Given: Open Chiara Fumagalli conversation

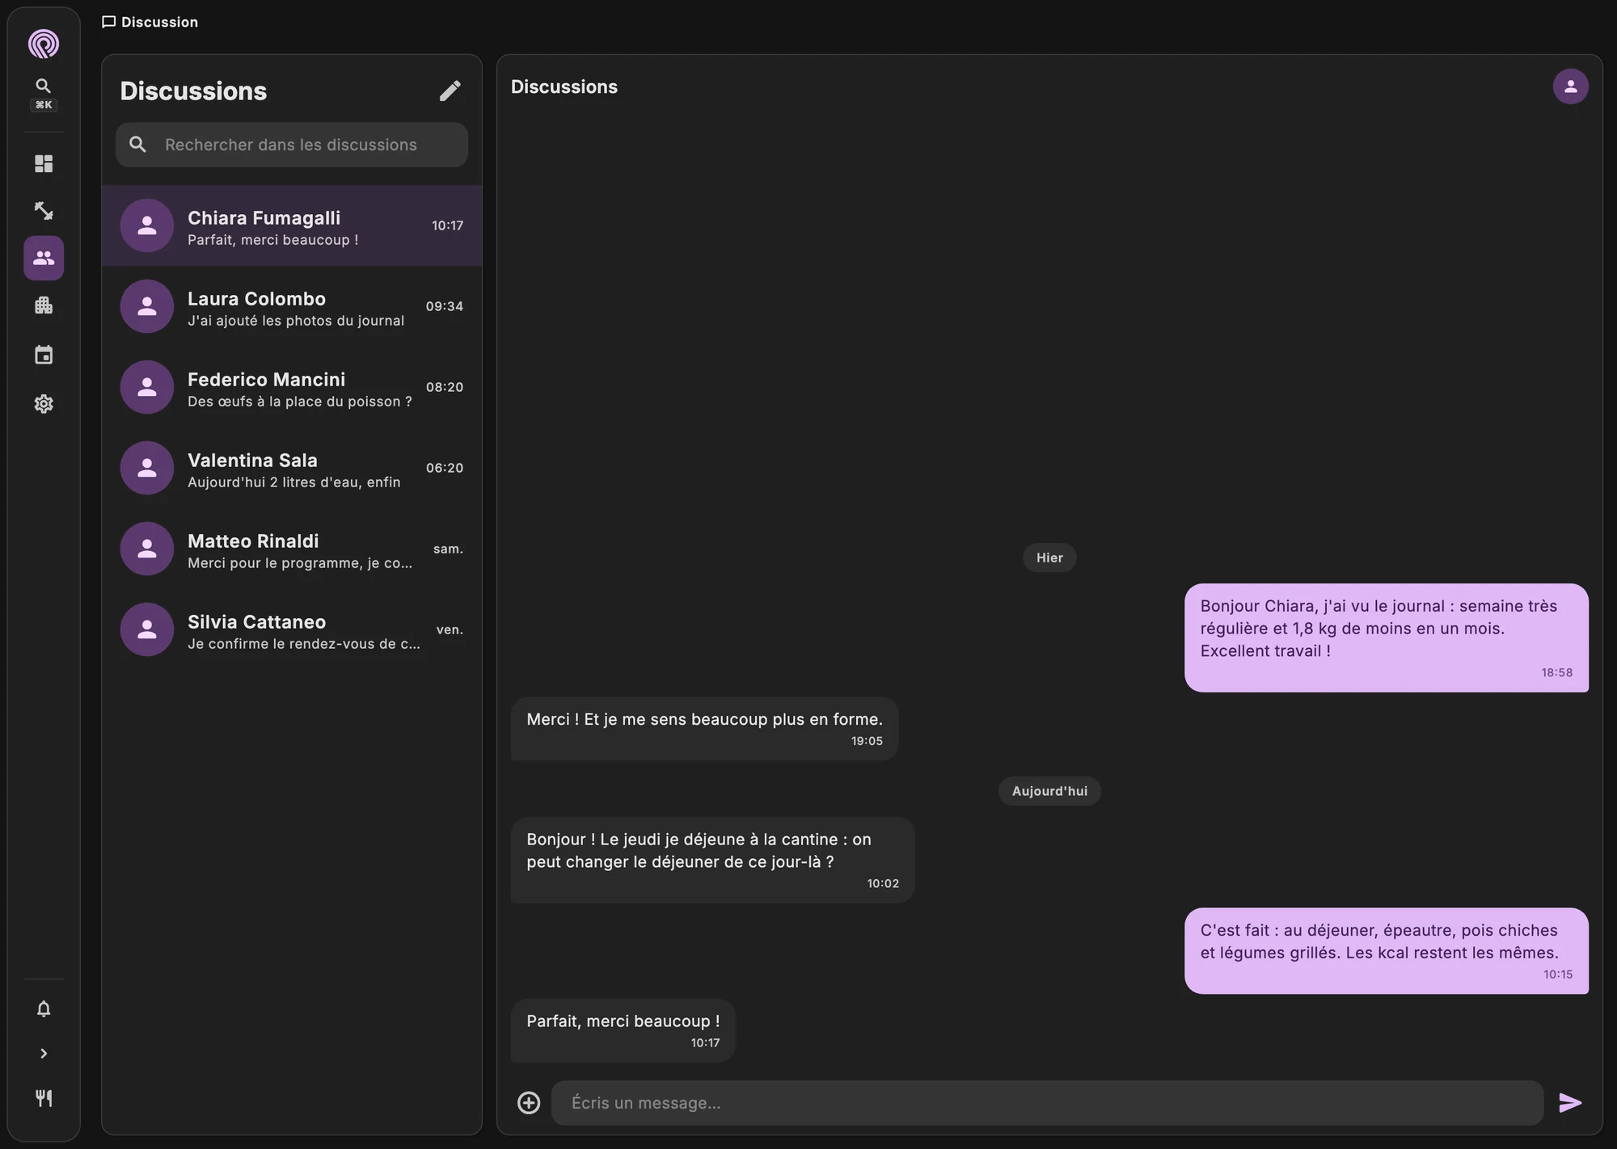Looking at the screenshot, I should pos(292,225).
